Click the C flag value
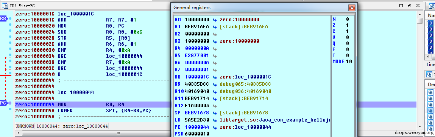Screen dimensions: 435x137 [347, 31]
